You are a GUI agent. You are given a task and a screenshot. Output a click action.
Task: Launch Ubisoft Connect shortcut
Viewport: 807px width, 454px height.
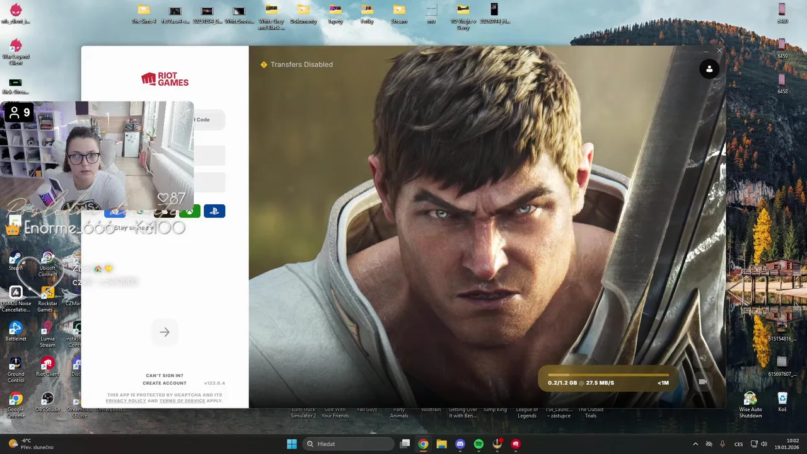coord(47,264)
